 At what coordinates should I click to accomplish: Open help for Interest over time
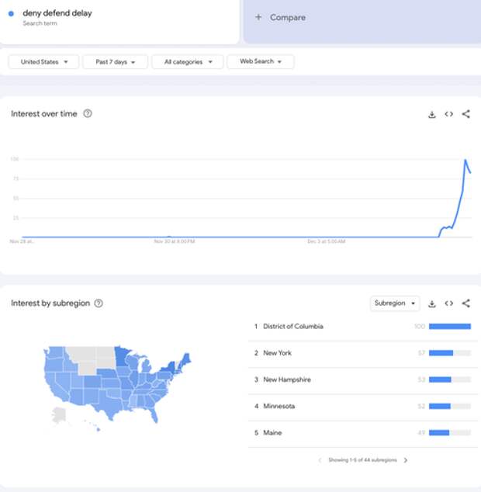(x=88, y=113)
